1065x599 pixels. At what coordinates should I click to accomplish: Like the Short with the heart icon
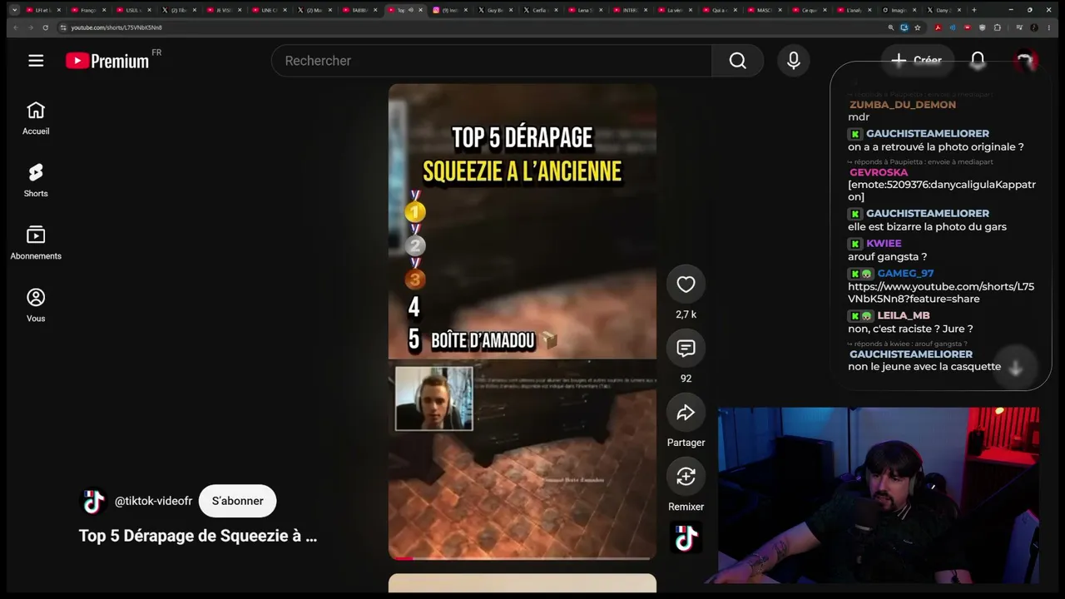click(x=686, y=285)
